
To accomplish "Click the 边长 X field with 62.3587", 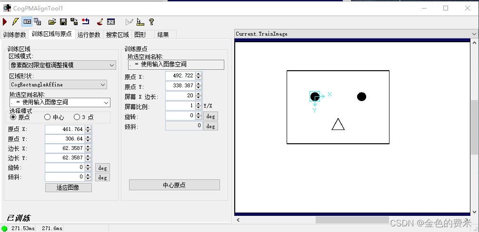I will pyautogui.click(x=65, y=148).
